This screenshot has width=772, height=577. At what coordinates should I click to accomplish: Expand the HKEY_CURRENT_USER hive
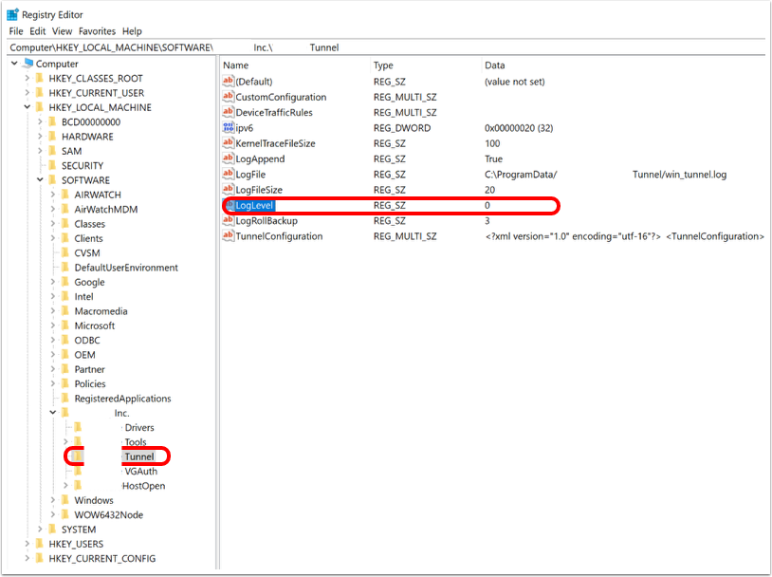[x=28, y=93]
